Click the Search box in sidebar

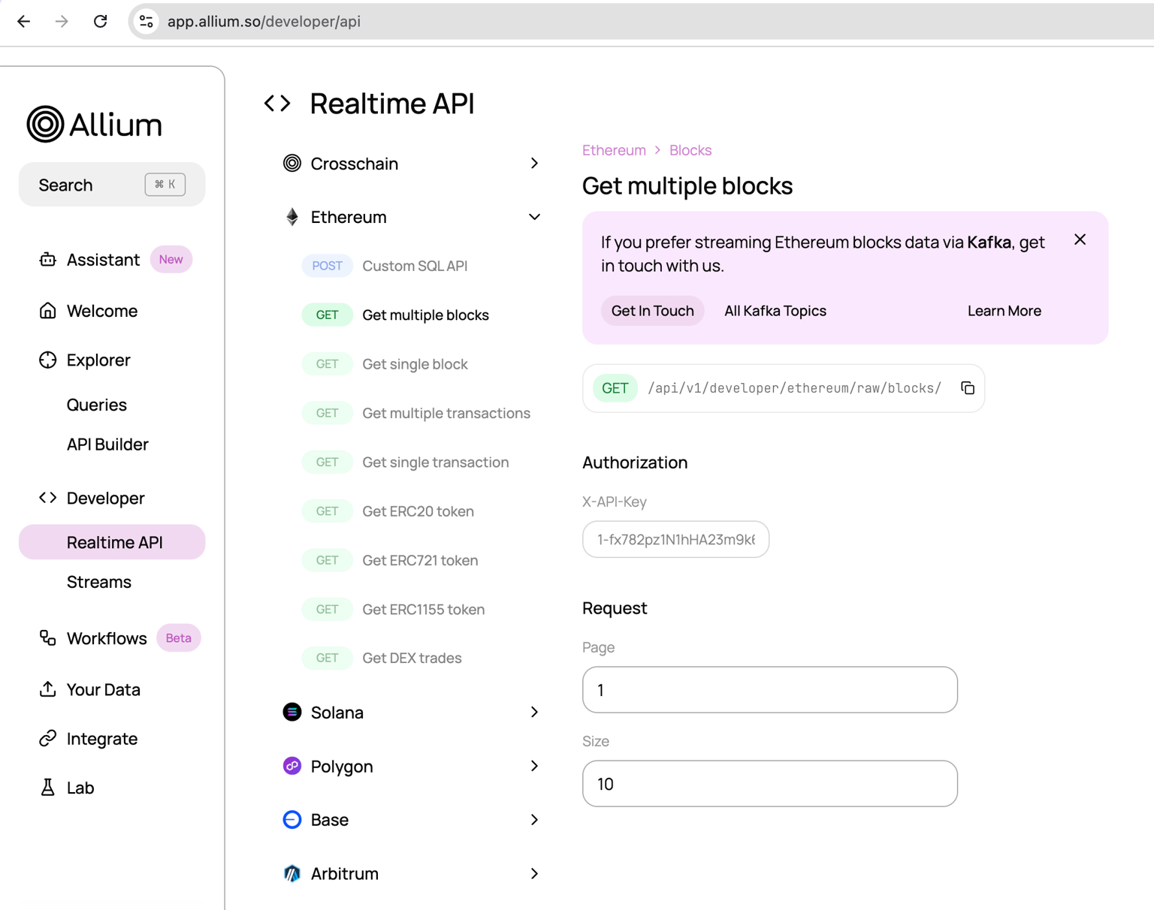pyautogui.click(x=112, y=185)
